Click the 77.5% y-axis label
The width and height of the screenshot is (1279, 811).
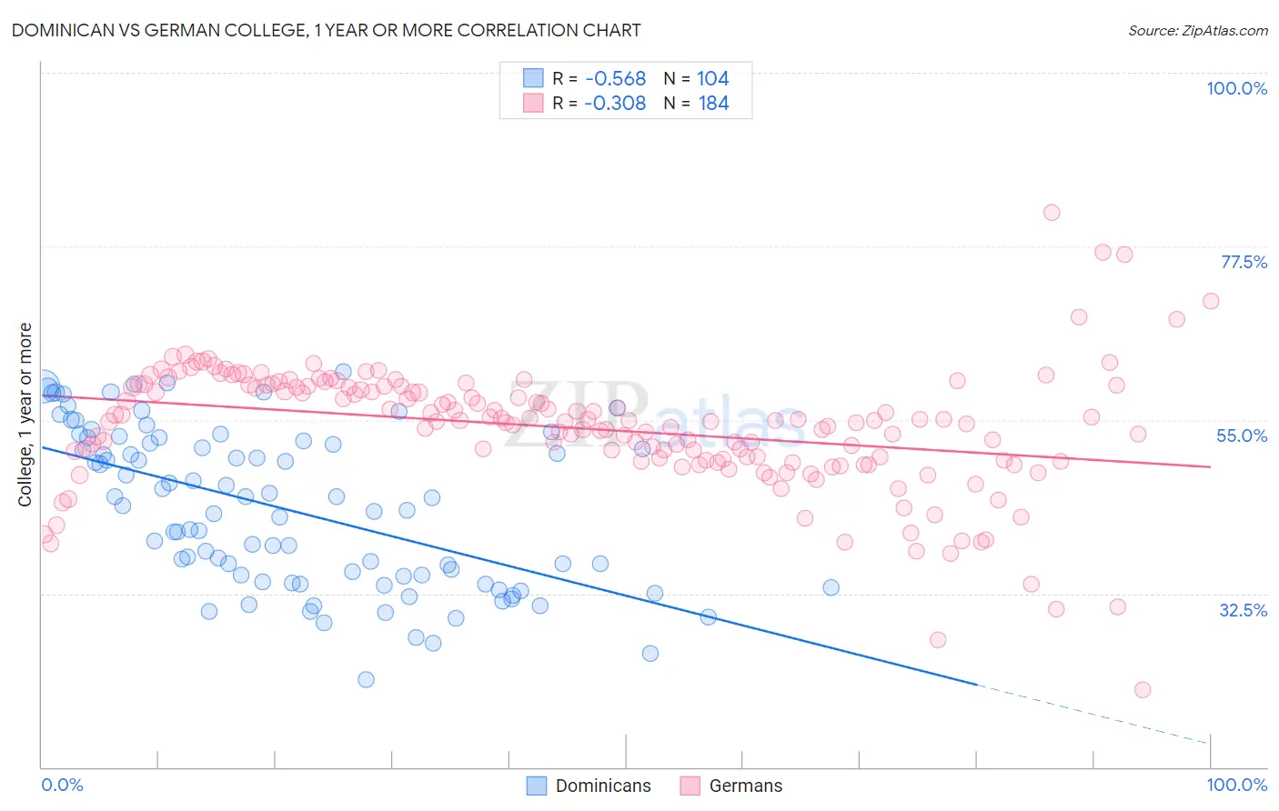tap(1244, 262)
